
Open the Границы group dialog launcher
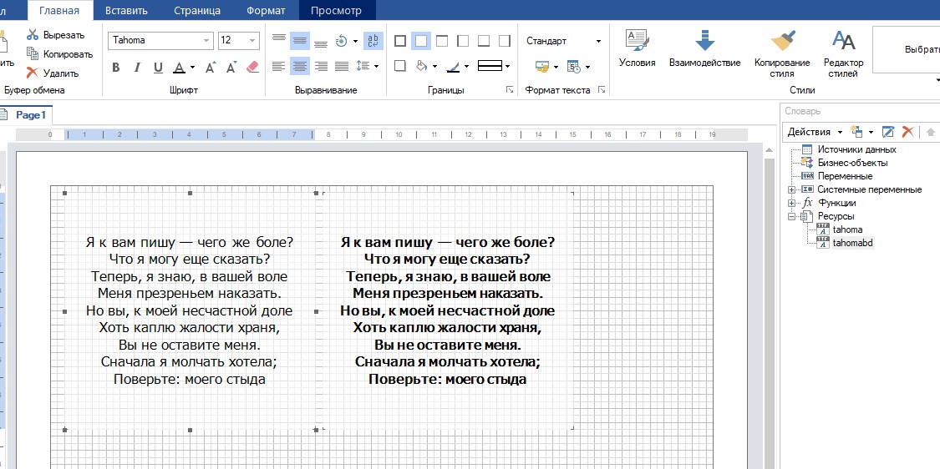point(510,90)
